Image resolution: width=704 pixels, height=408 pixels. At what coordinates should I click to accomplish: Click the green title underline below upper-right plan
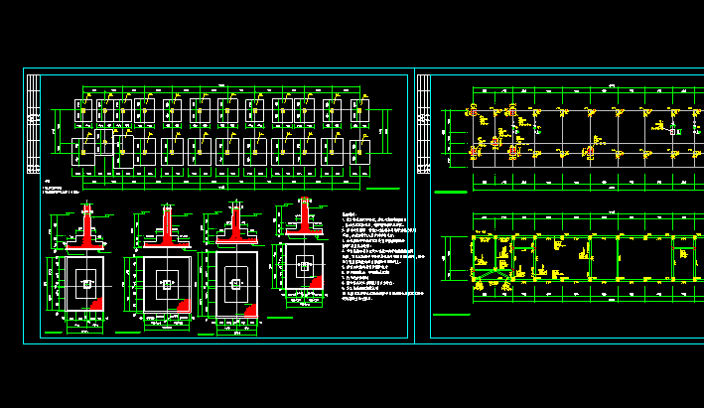[450, 190]
